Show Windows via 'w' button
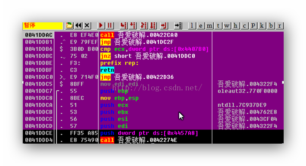This screenshot has width=306, height=166. 227,25
